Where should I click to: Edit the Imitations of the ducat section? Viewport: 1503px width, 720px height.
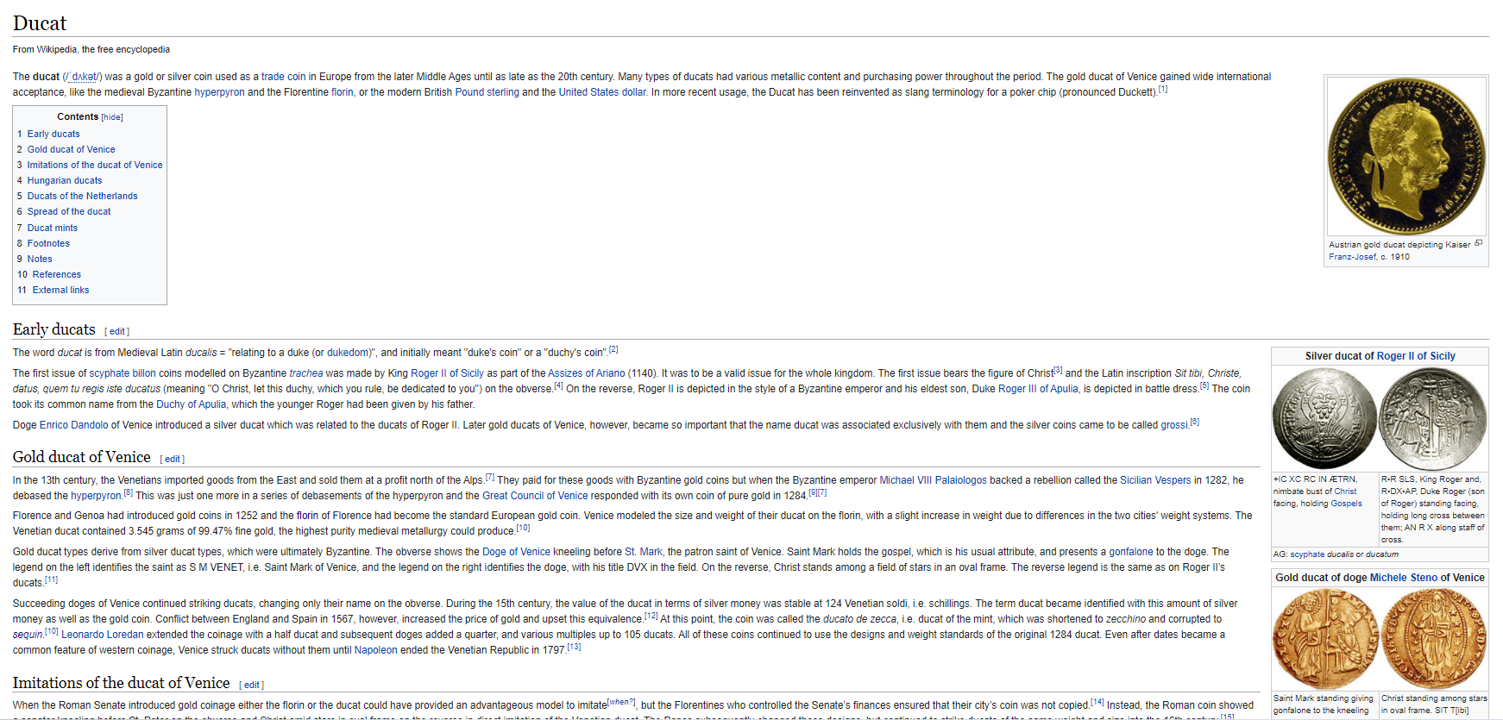point(251,685)
